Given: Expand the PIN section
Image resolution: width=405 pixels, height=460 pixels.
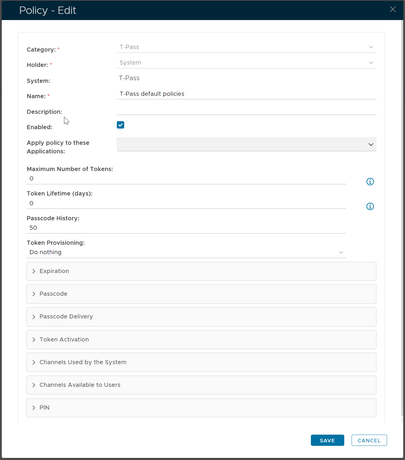Looking at the screenshot, I should tap(201, 408).
